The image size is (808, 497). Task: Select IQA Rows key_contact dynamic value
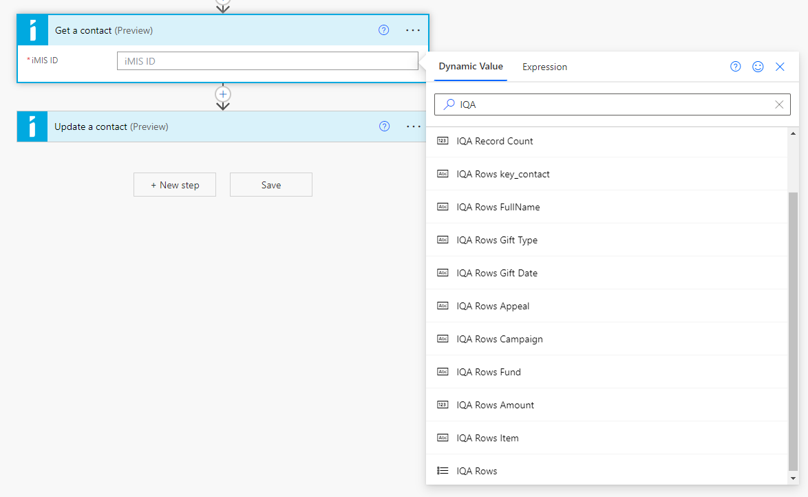[x=503, y=174]
